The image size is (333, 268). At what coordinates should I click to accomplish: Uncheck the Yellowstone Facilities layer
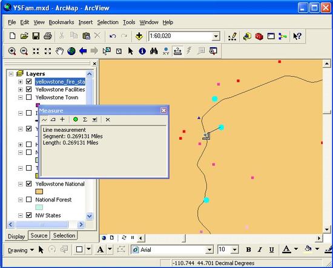point(28,90)
